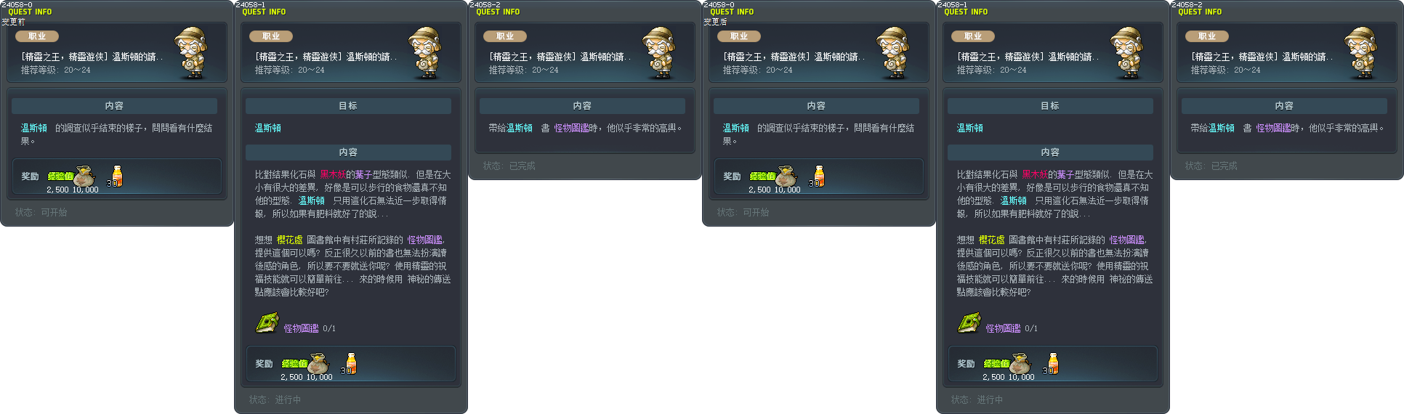Select the 目标 section header in the first 24058-1 panel
Viewport: 1404px width, 414px height.
(348, 106)
